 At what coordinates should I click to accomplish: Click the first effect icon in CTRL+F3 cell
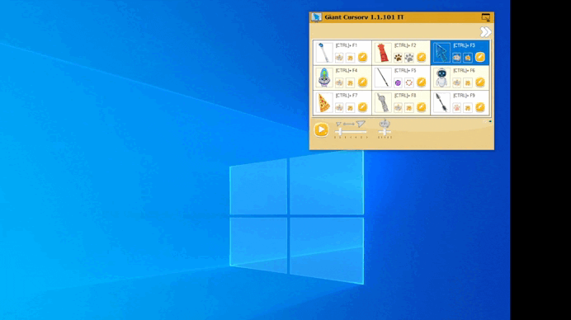pyautogui.click(x=456, y=58)
